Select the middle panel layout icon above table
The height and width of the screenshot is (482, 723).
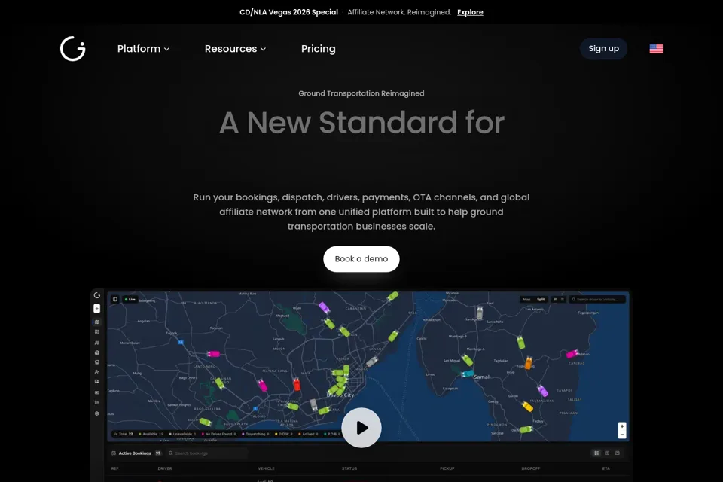[x=607, y=453]
